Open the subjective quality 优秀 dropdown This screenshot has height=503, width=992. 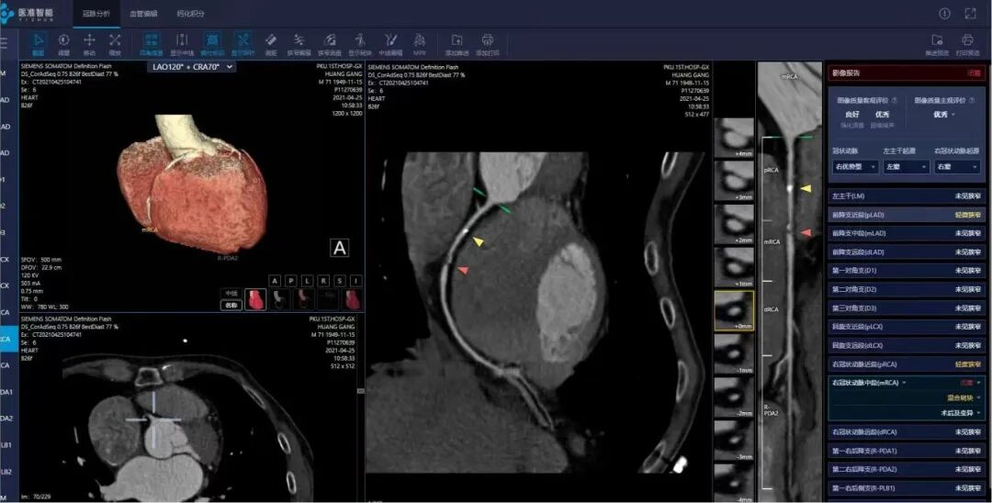click(943, 115)
